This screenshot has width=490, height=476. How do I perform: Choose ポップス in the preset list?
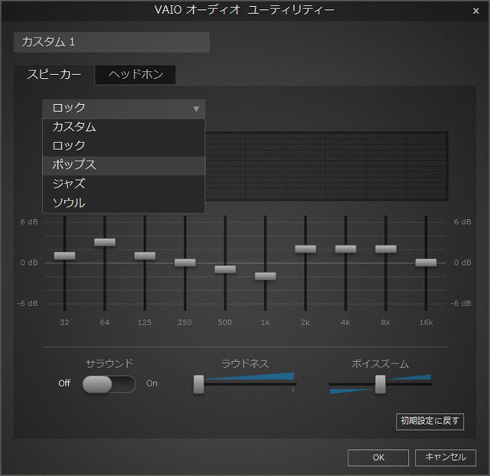124,165
